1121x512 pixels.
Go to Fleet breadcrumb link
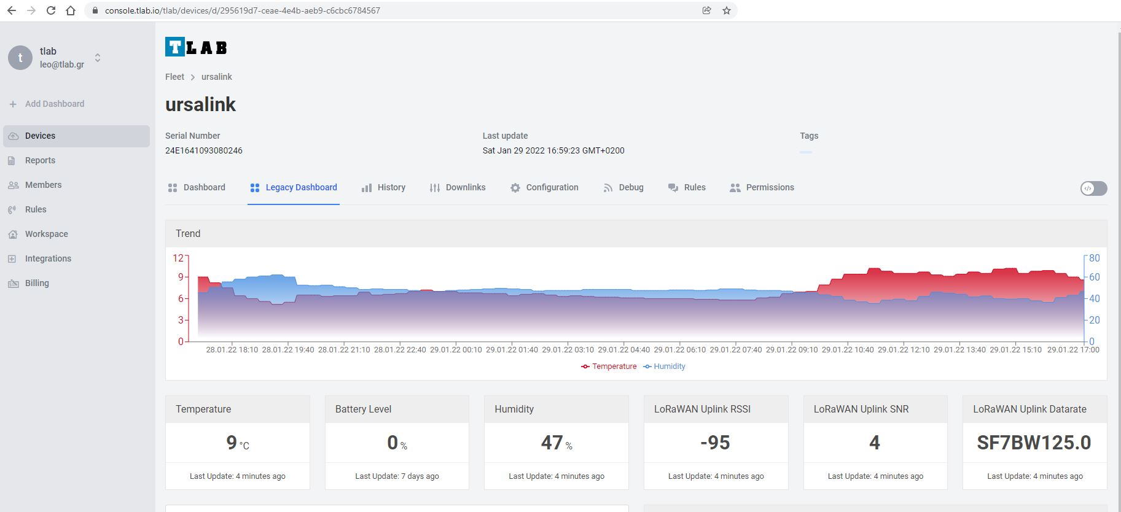(174, 77)
